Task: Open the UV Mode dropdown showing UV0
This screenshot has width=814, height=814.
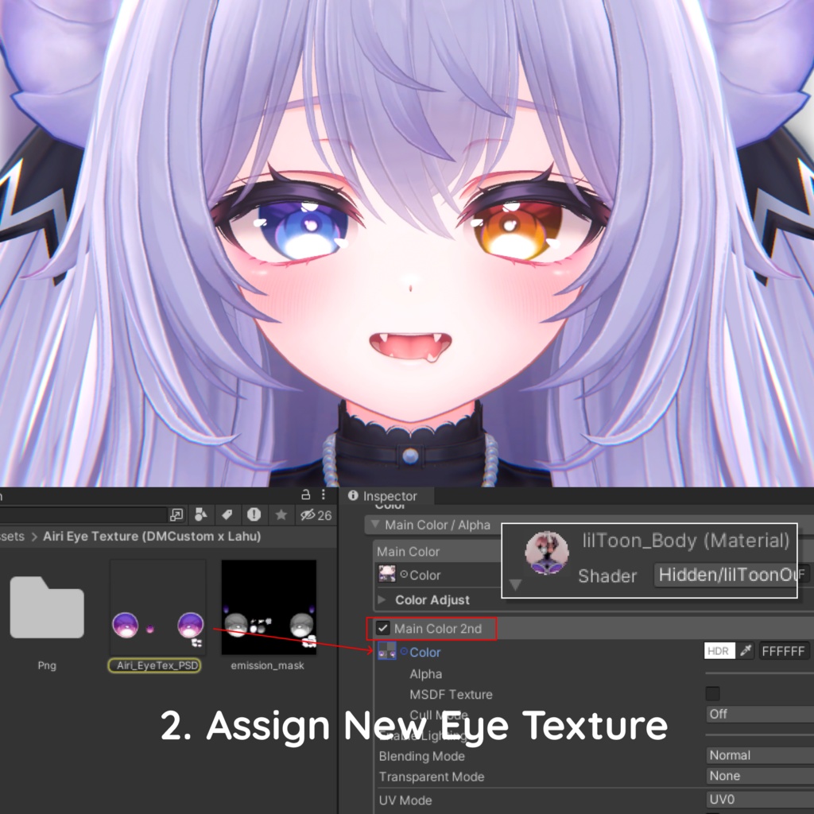Action: coord(759,799)
